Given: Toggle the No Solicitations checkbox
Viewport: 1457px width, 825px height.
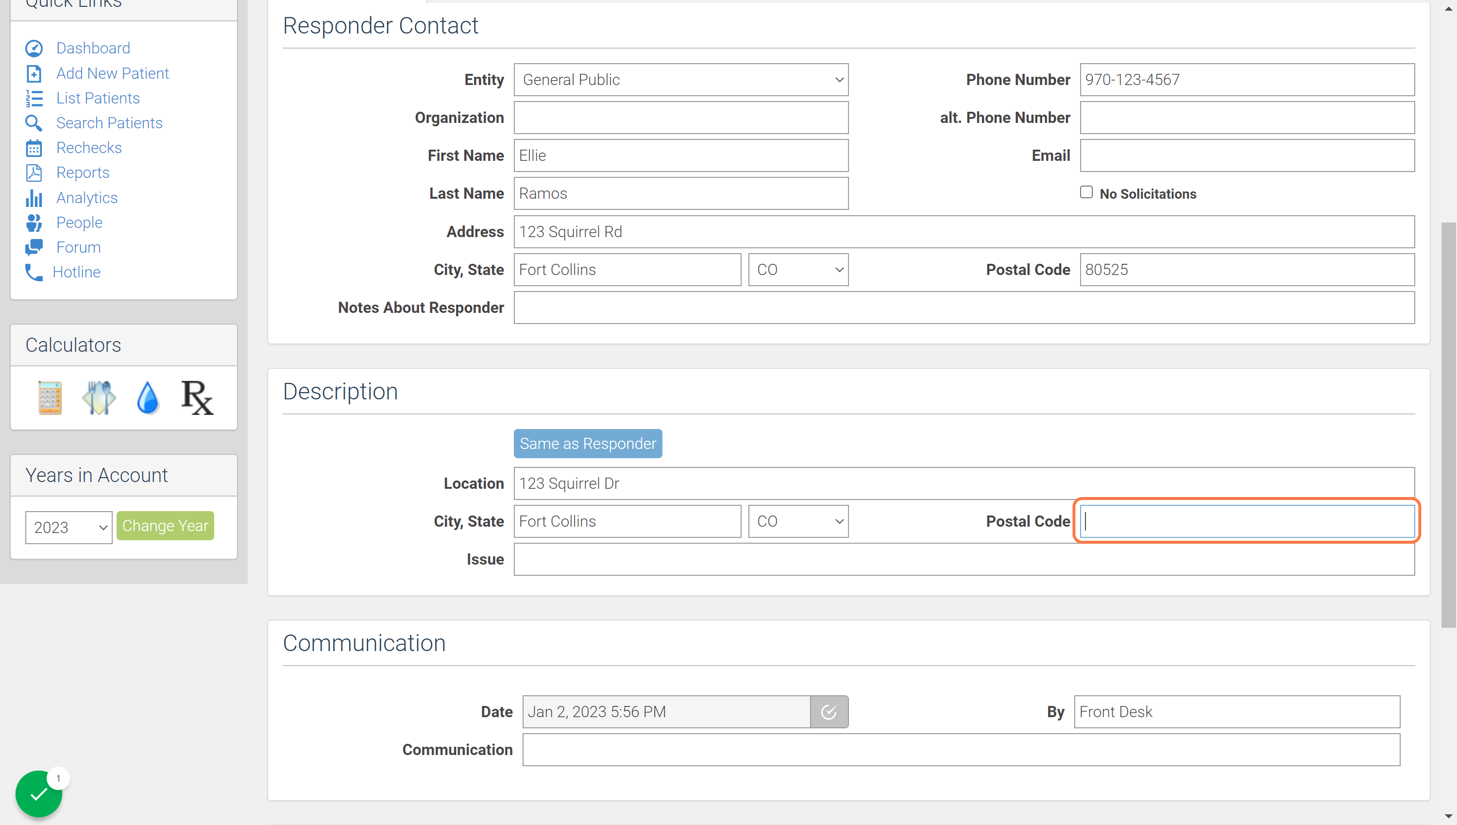Looking at the screenshot, I should (1086, 193).
